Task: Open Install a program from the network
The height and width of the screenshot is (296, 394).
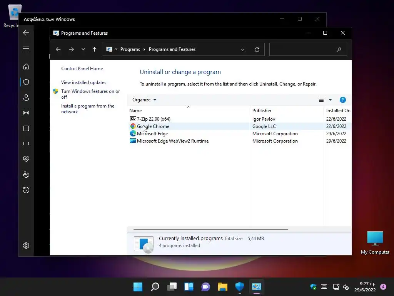Action: [88, 109]
